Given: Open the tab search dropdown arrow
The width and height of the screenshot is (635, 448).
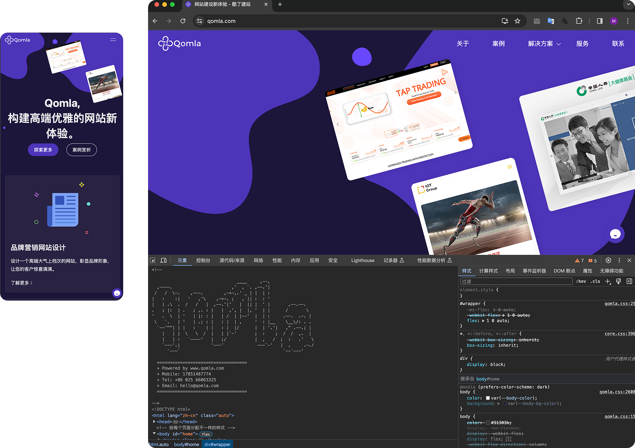Looking at the screenshot, I should [x=628, y=4].
